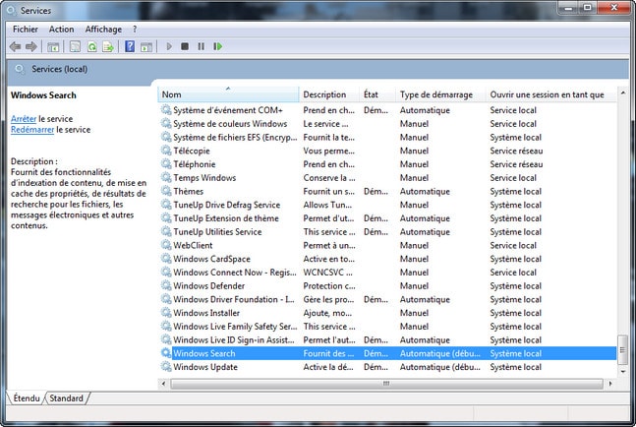The height and width of the screenshot is (427, 636).
Task: Click gear icon of WebClient service
Action: [166, 245]
